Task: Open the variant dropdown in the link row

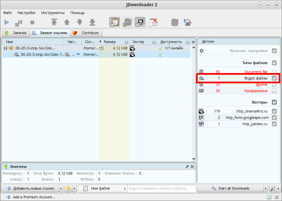Action: (x=78, y=54)
